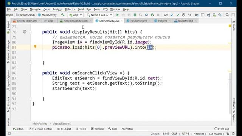This screenshot has width=242, height=136.
Task: Click the editor vertical scrollbar thumb
Action: click(x=230, y=93)
